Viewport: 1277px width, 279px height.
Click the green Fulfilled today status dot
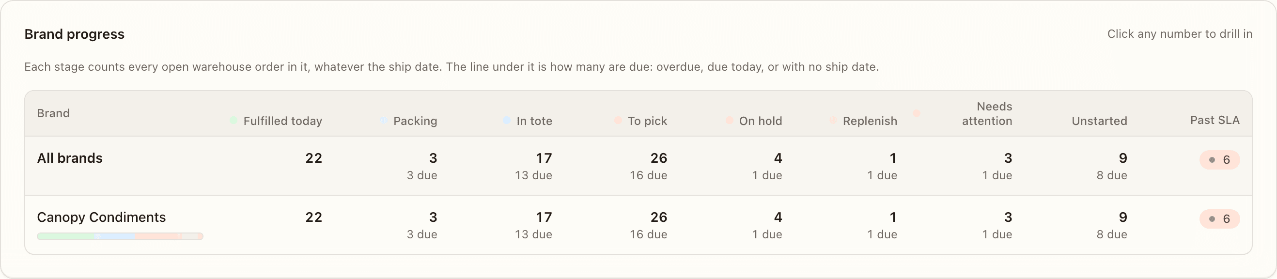(234, 121)
